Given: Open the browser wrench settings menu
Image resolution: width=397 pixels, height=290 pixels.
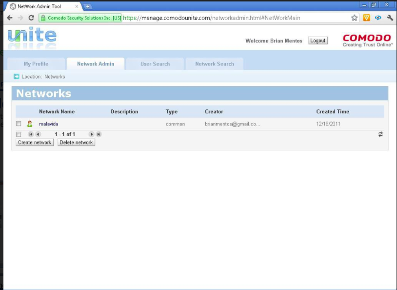Looking at the screenshot, I should pos(390,18).
